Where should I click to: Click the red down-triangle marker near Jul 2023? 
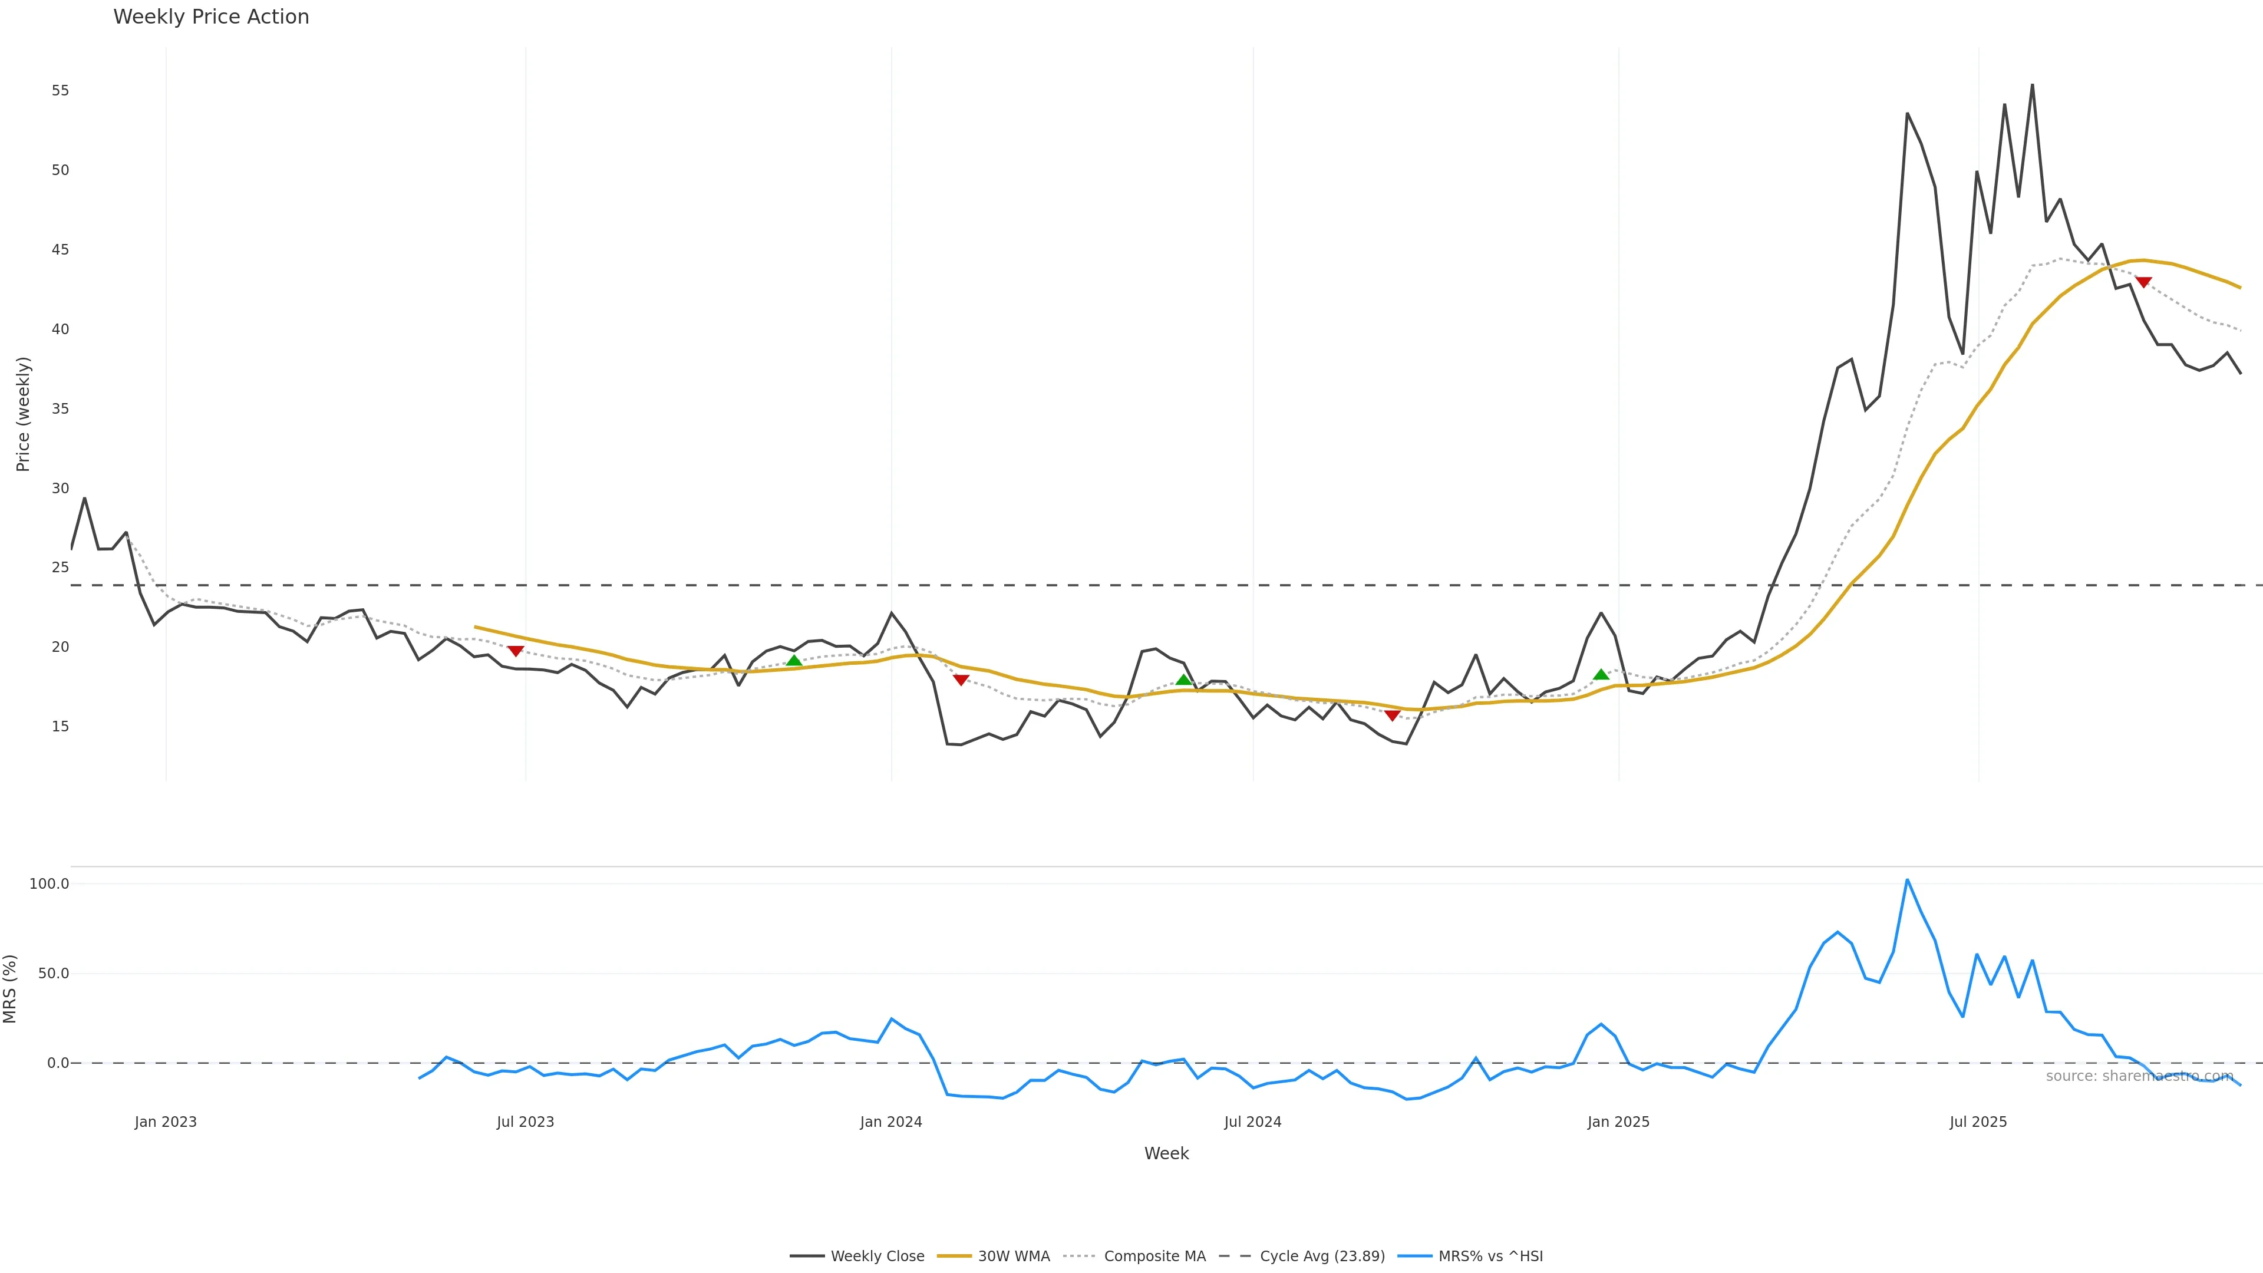(x=516, y=651)
